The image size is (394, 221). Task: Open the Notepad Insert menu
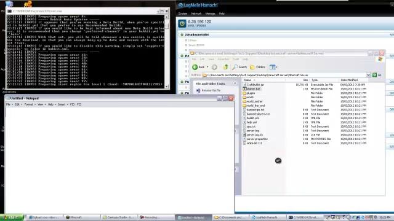pyautogui.click(x=62, y=104)
